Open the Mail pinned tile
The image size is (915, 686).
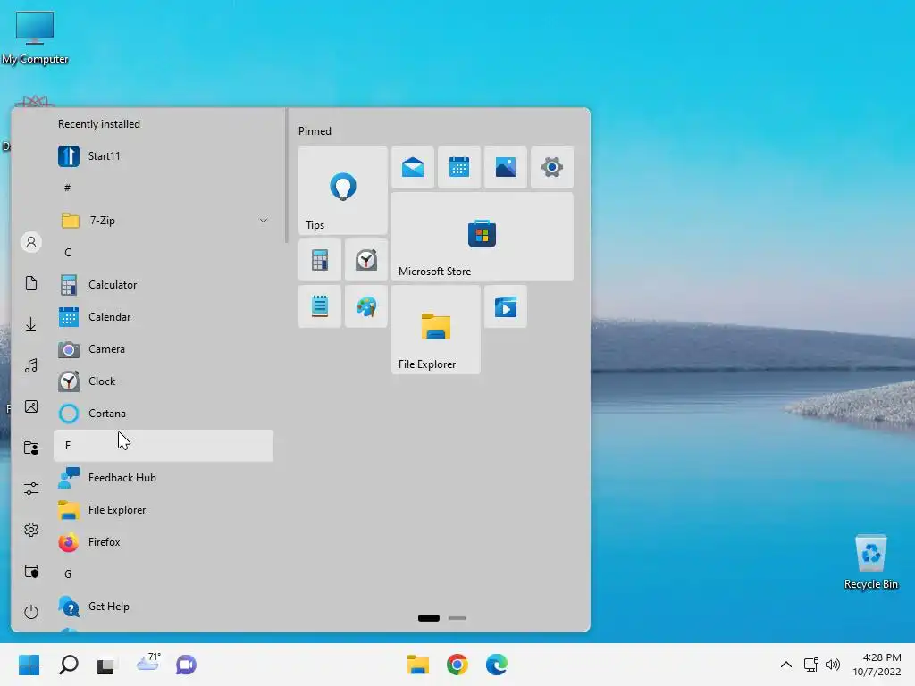pyautogui.click(x=413, y=167)
